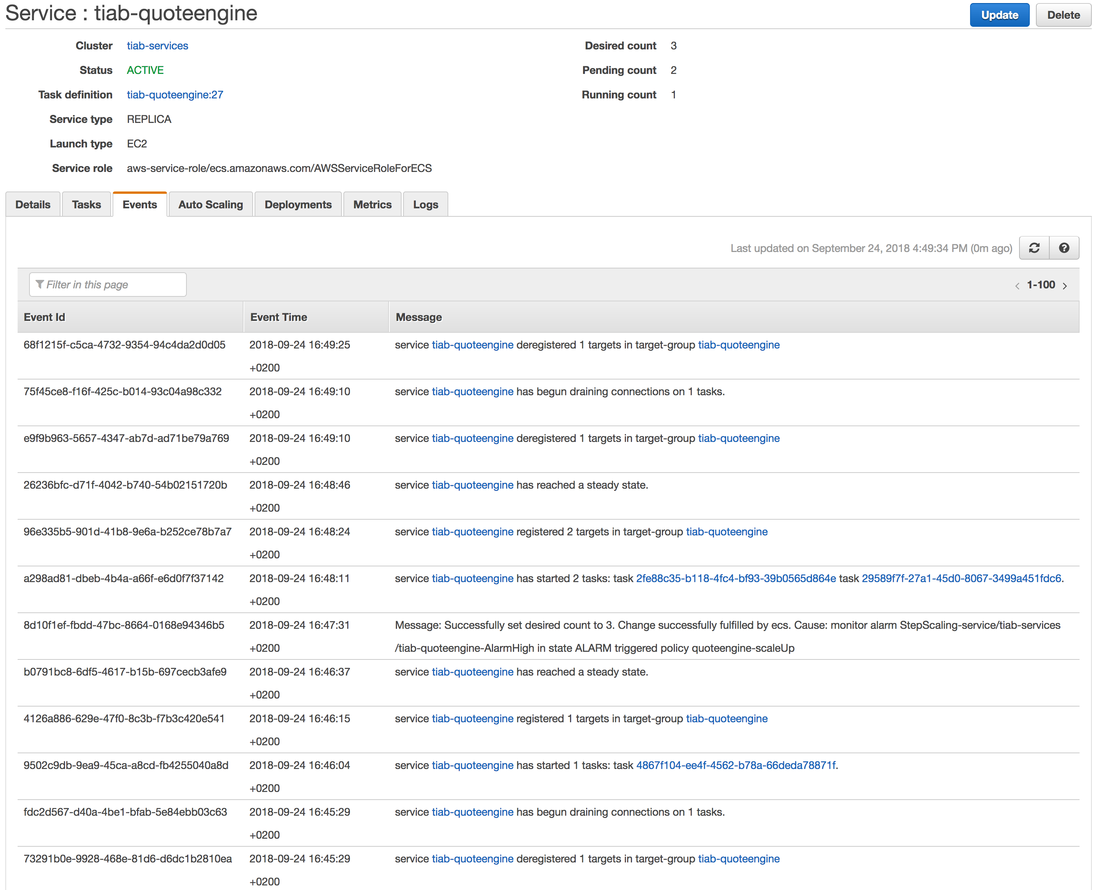Click the filter funnel icon

(x=39, y=285)
